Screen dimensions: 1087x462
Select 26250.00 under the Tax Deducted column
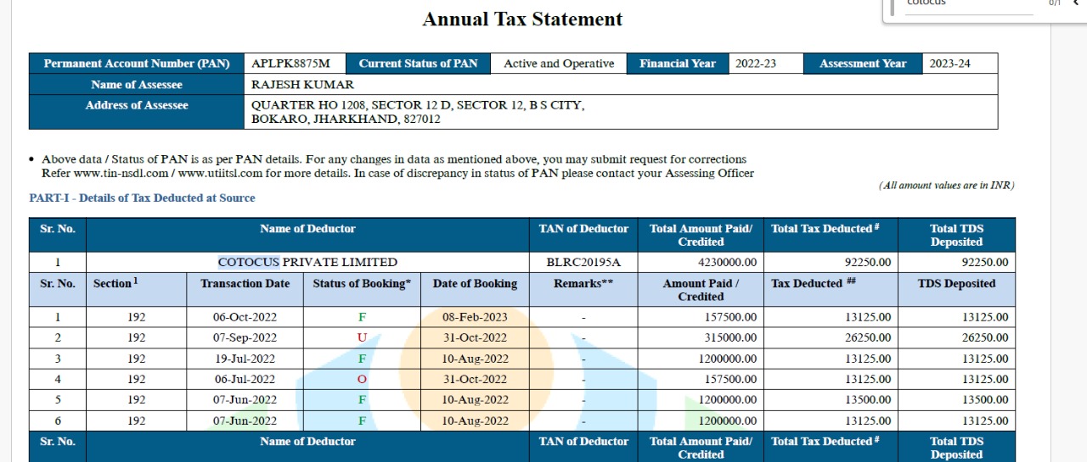(868, 337)
